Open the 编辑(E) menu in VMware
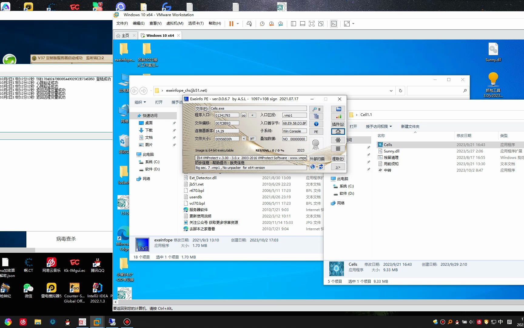The width and height of the screenshot is (524, 328). [139, 23]
